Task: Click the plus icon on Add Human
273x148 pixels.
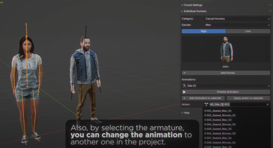Action: pos(184,73)
